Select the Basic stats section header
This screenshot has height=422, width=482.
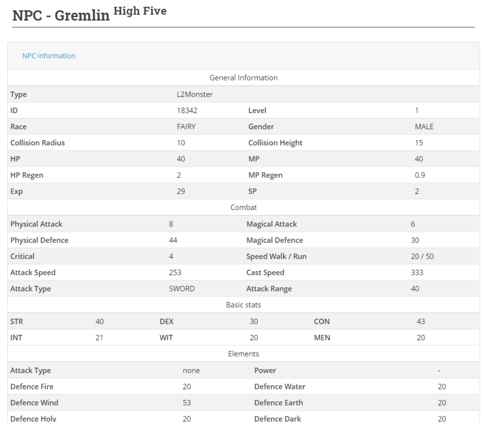(243, 305)
